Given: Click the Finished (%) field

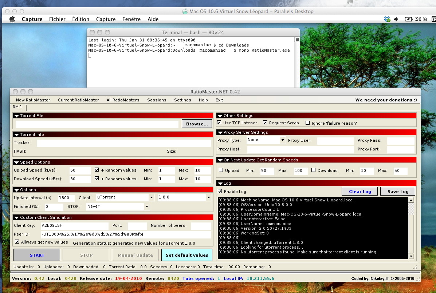Looking at the screenshot, I should (x=54, y=207).
